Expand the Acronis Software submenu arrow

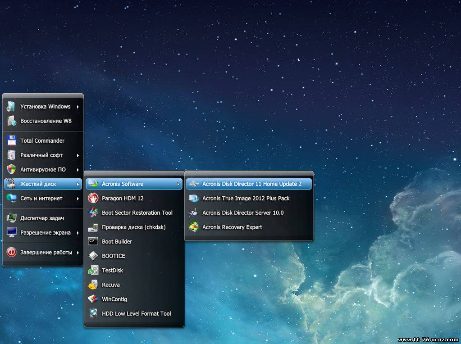pos(178,184)
